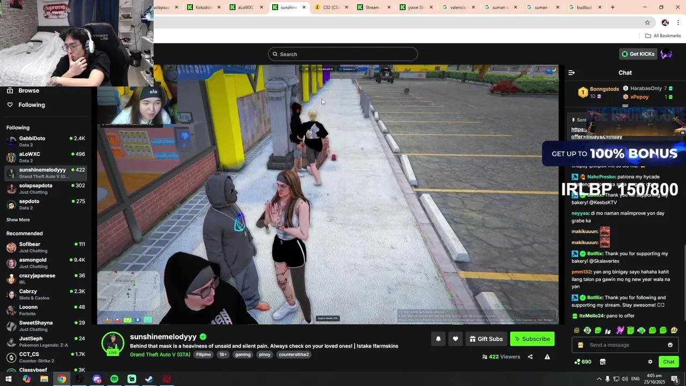Viewport: 686px width, 386px height.
Task: Toggle follow heart for sunshinemelodyyy
Action: [x=456, y=339]
